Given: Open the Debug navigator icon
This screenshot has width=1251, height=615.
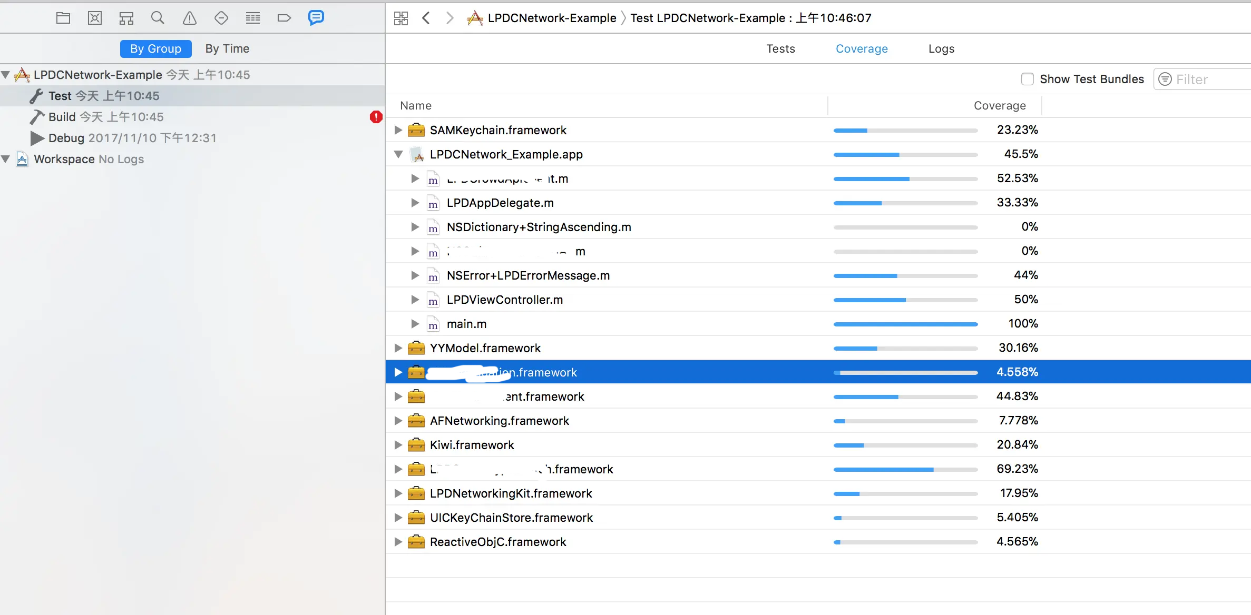Looking at the screenshot, I should click(x=253, y=18).
